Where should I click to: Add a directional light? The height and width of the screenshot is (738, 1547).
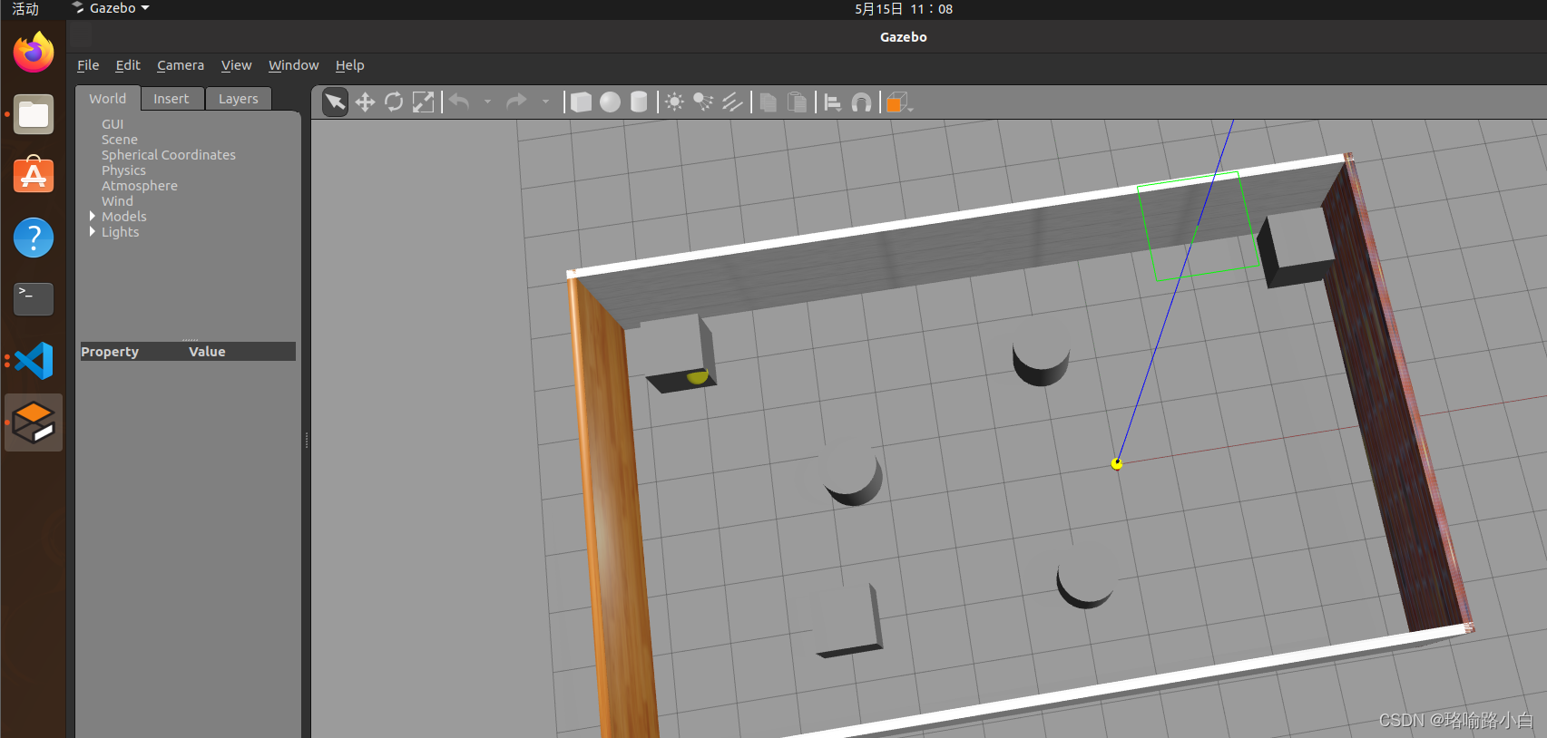(732, 102)
